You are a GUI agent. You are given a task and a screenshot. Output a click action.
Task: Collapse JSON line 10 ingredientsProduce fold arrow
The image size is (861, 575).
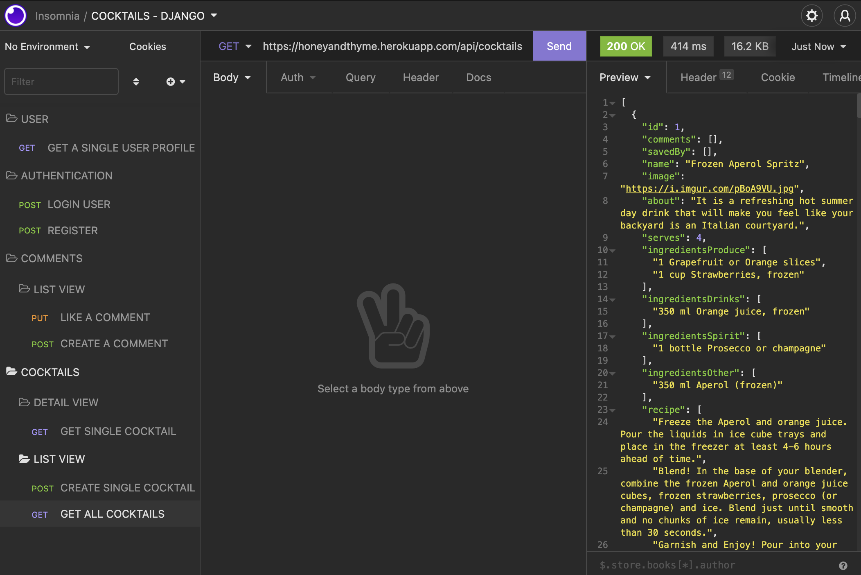click(613, 250)
